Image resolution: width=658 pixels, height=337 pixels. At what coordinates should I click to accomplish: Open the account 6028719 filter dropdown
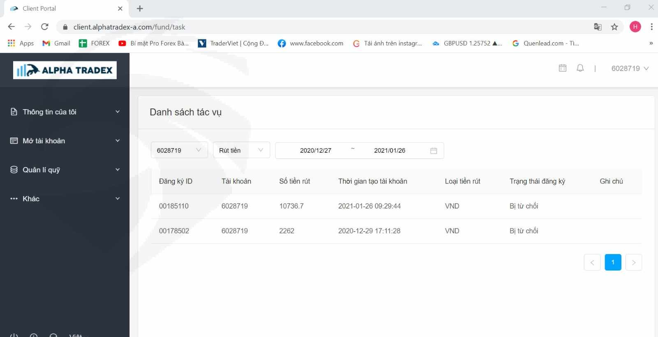point(179,150)
